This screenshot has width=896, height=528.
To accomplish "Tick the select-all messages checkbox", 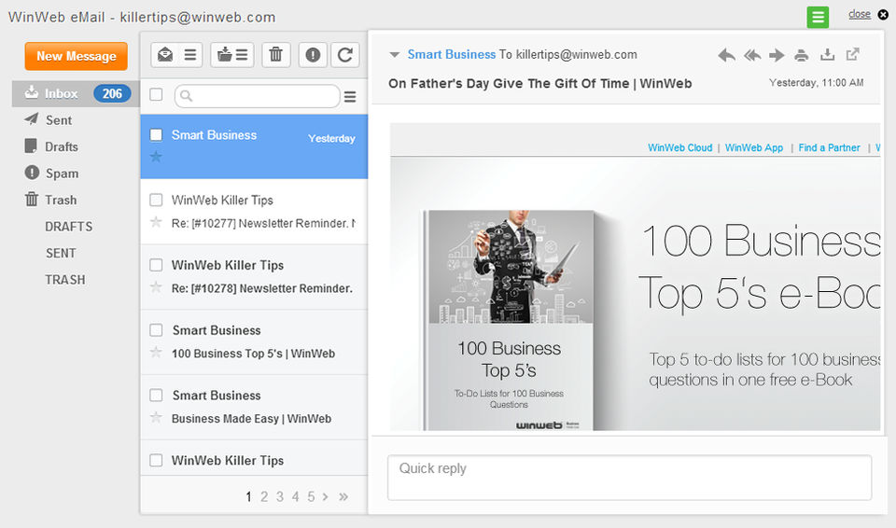I will (157, 95).
